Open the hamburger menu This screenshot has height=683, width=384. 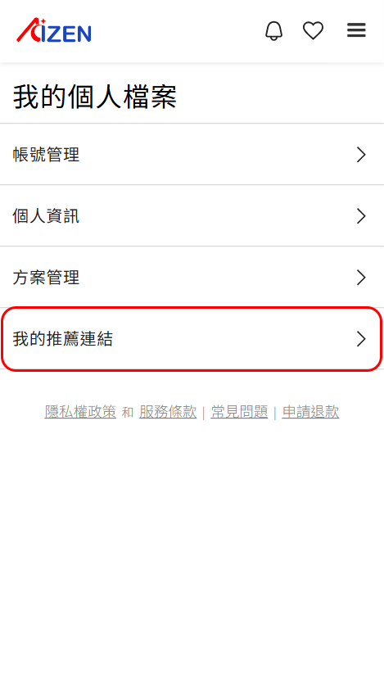point(356,30)
